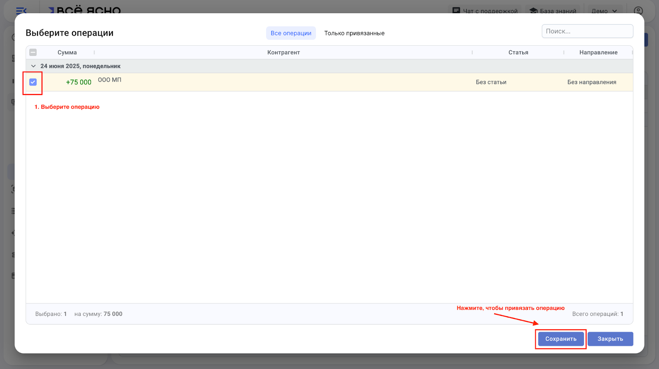Click the sidebar collapse menu icon
The image size is (659, 369).
[21, 11]
